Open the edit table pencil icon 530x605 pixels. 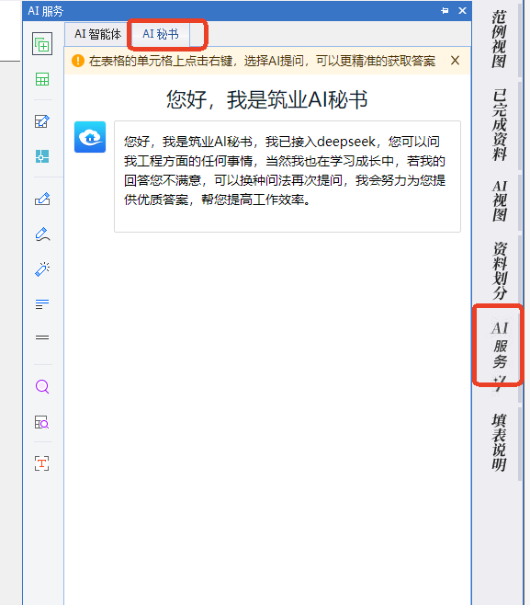point(42,121)
